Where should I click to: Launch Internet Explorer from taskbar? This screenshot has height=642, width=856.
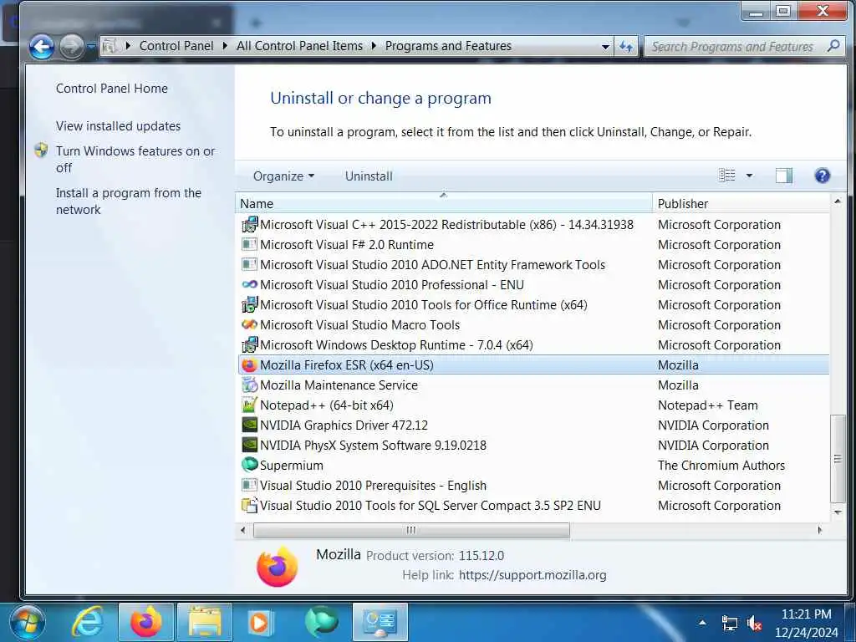(x=88, y=622)
